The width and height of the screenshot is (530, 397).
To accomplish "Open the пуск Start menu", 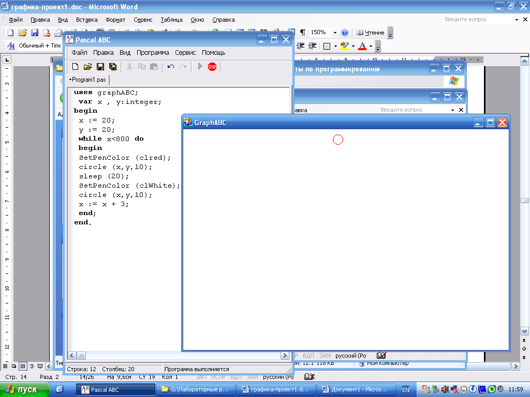I will (24, 390).
